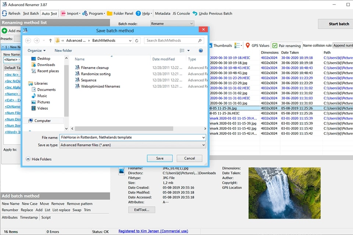353x235 pixels.
Task: Click the dialog's blue help icon
Action: point(201,51)
